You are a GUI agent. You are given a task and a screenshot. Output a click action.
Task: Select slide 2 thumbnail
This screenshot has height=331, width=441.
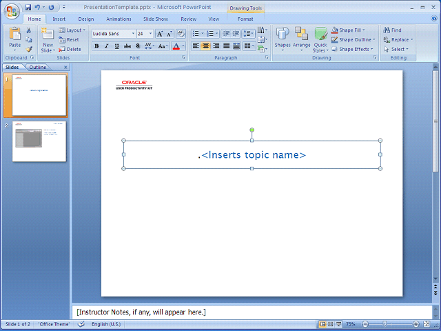coord(39,141)
